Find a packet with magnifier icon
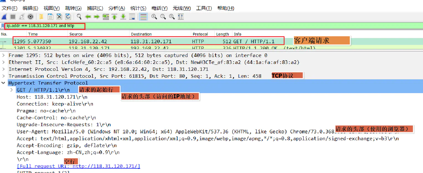Image resolution: width=423 pixels, height=173 pixels. (79, 17)
